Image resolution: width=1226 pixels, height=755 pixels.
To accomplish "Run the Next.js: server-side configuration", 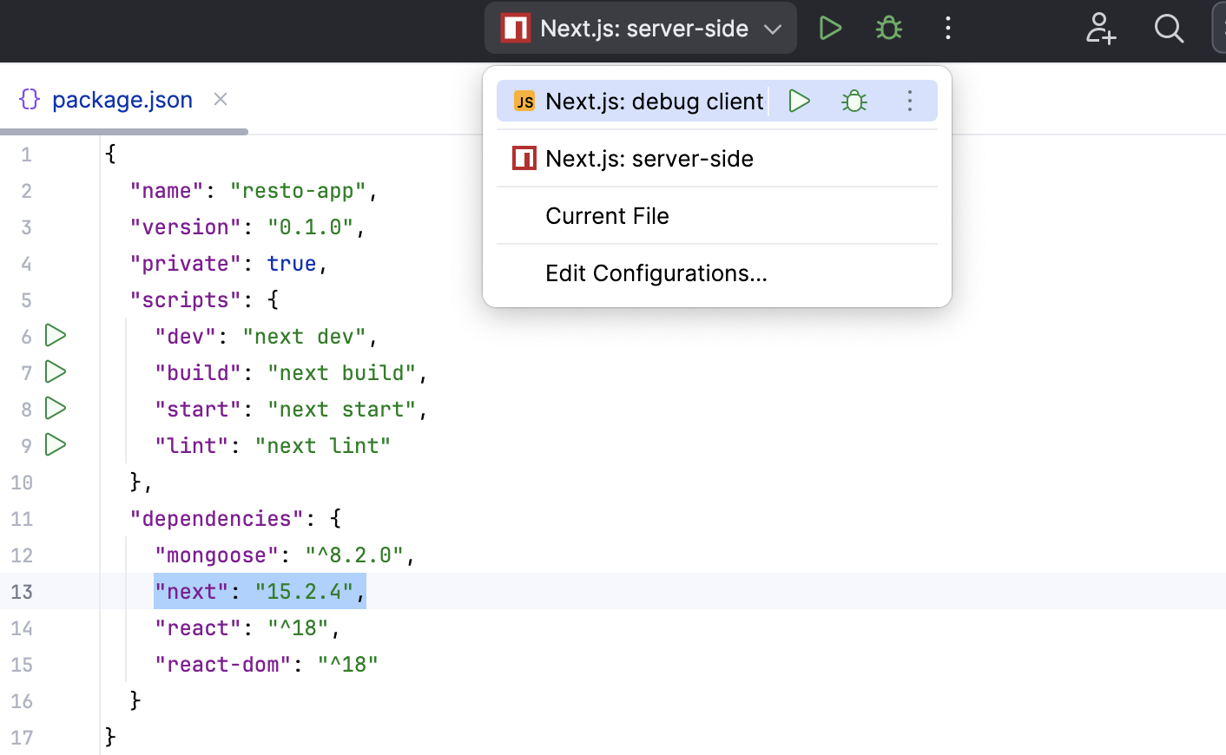I will [x=829, y=28].
